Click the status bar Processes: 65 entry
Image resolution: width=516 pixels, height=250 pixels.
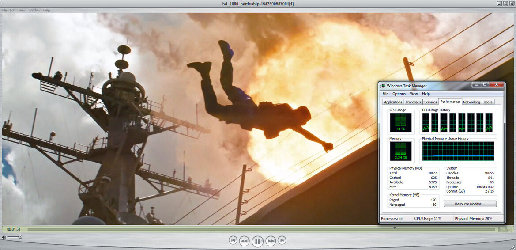click(392, 218)
